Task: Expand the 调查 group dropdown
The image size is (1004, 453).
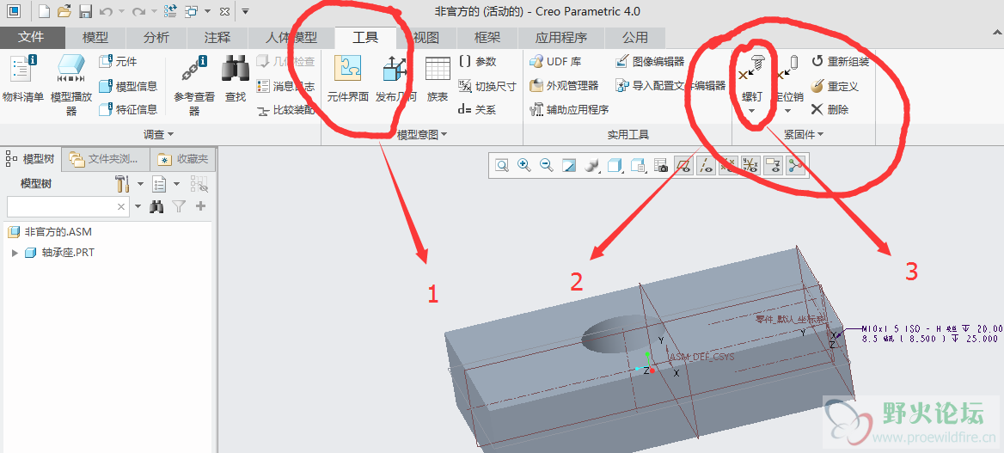Action: [x=159, y=135]
